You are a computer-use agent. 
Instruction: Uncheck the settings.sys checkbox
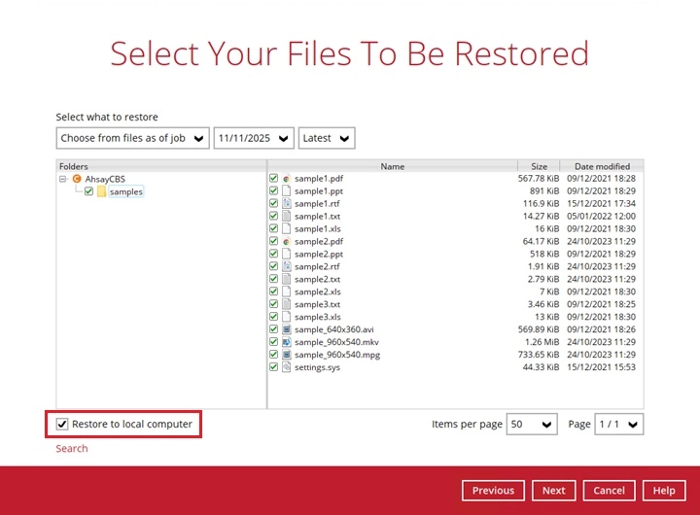(273, 367)
